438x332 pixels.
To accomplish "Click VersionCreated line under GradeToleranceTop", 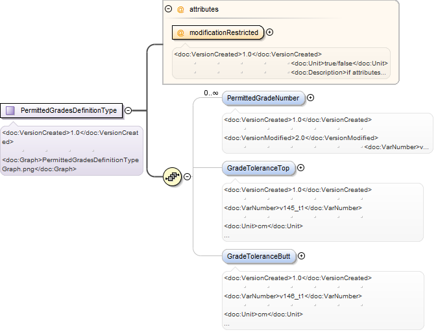I will (x=298, y=190).
